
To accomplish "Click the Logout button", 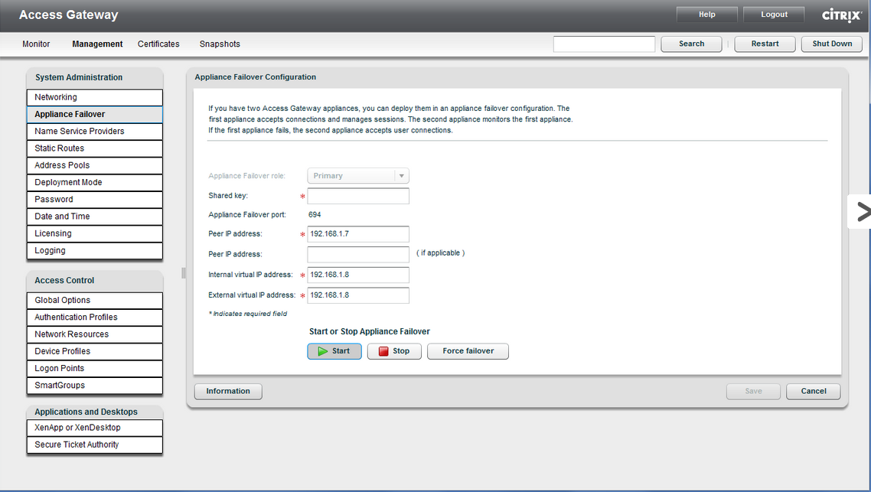I will [x=774, y=15].
